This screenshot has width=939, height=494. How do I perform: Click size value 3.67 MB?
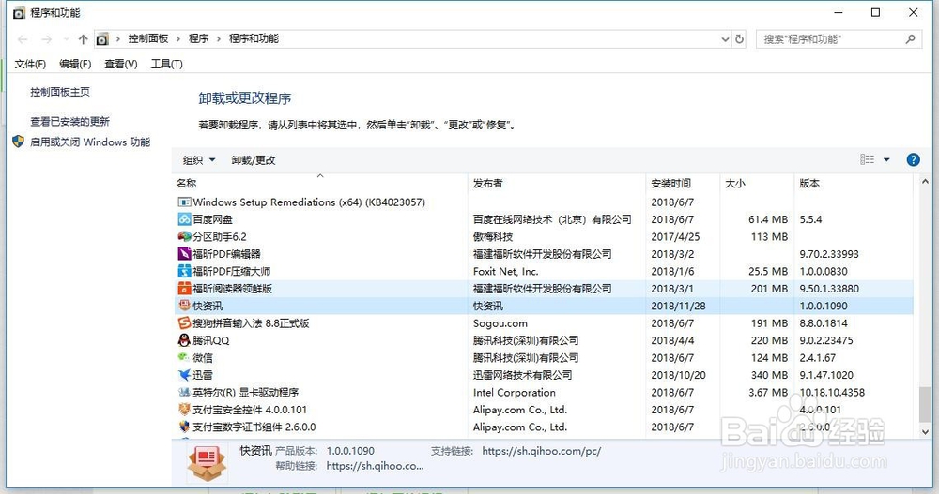pyautogui.click(x=768, y=393)
